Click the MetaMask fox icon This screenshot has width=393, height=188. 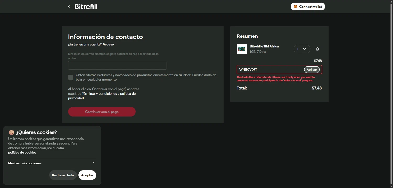point(296,7)
